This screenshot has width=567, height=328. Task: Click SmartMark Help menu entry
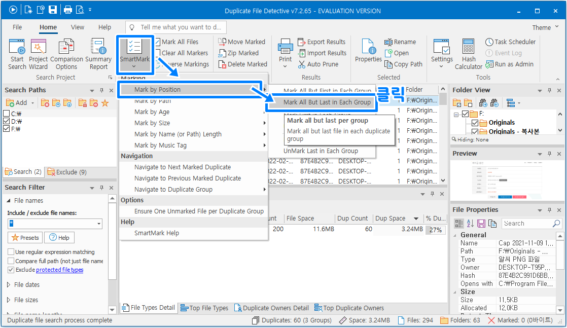(x=193, y=233)
